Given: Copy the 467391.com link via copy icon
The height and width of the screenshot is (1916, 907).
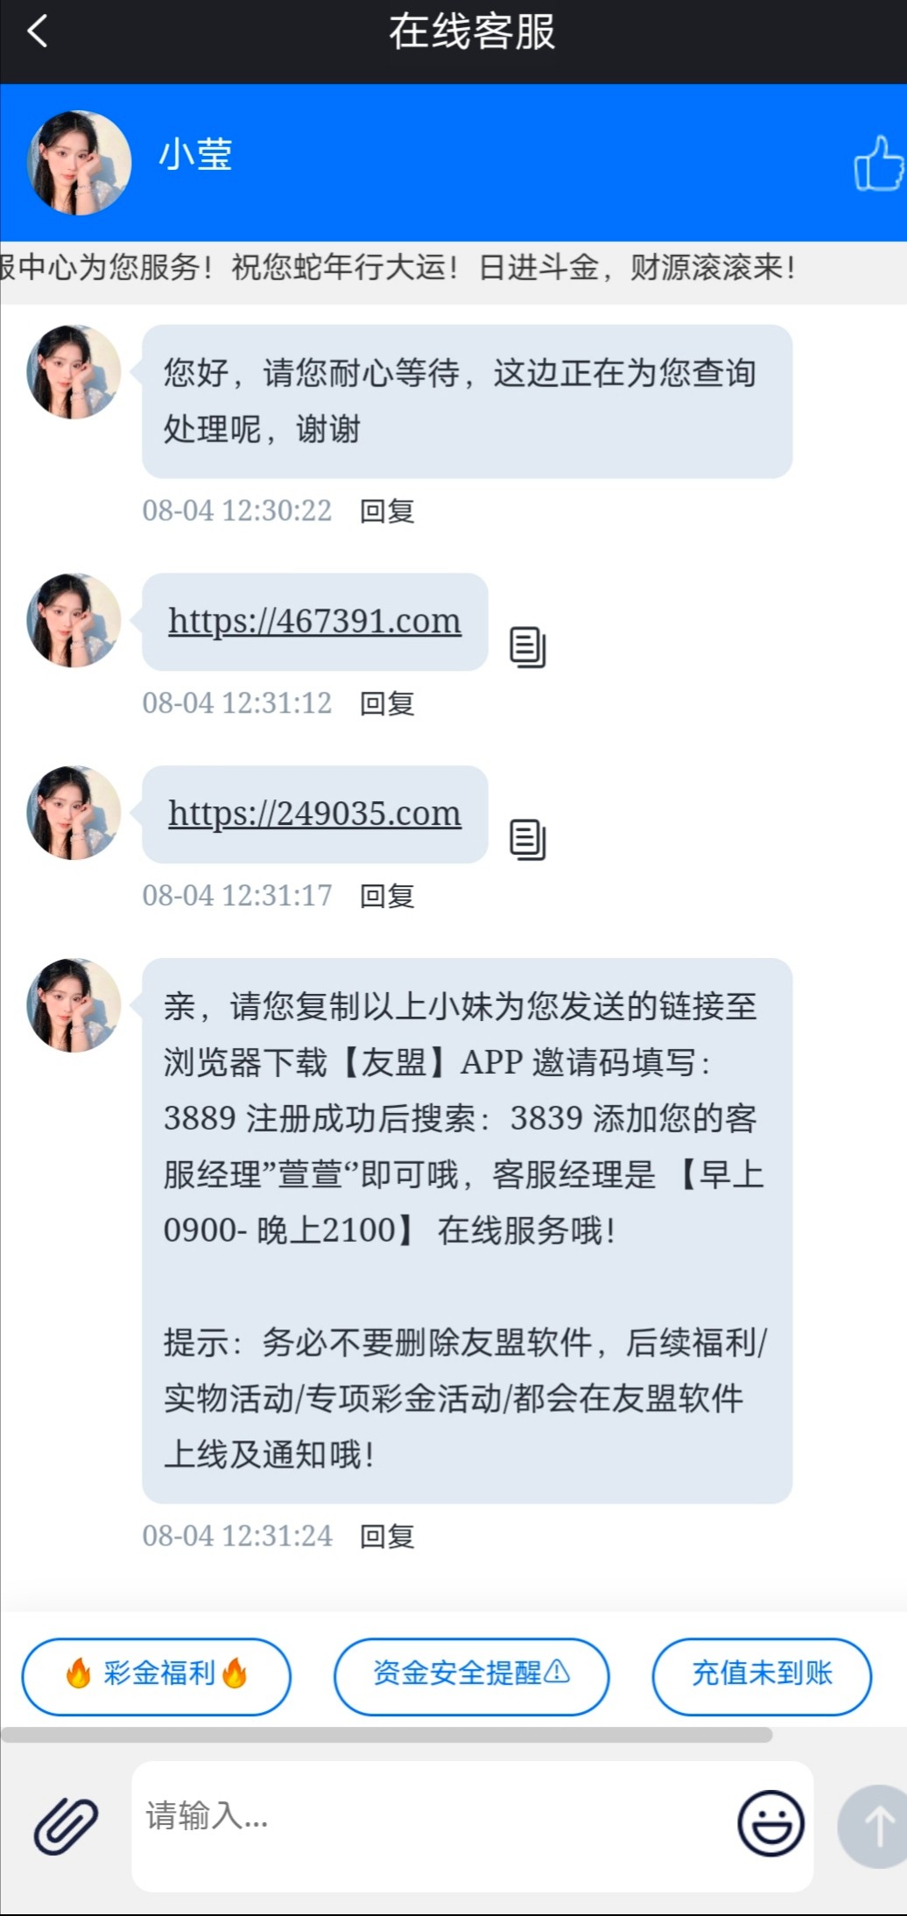Looking at the screenshot, I should (x=528, y=648).
